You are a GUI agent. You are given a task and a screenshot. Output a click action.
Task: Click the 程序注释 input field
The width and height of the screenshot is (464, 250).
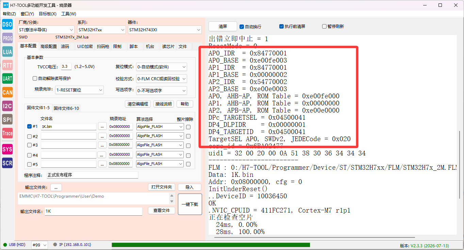click(93, 175)
